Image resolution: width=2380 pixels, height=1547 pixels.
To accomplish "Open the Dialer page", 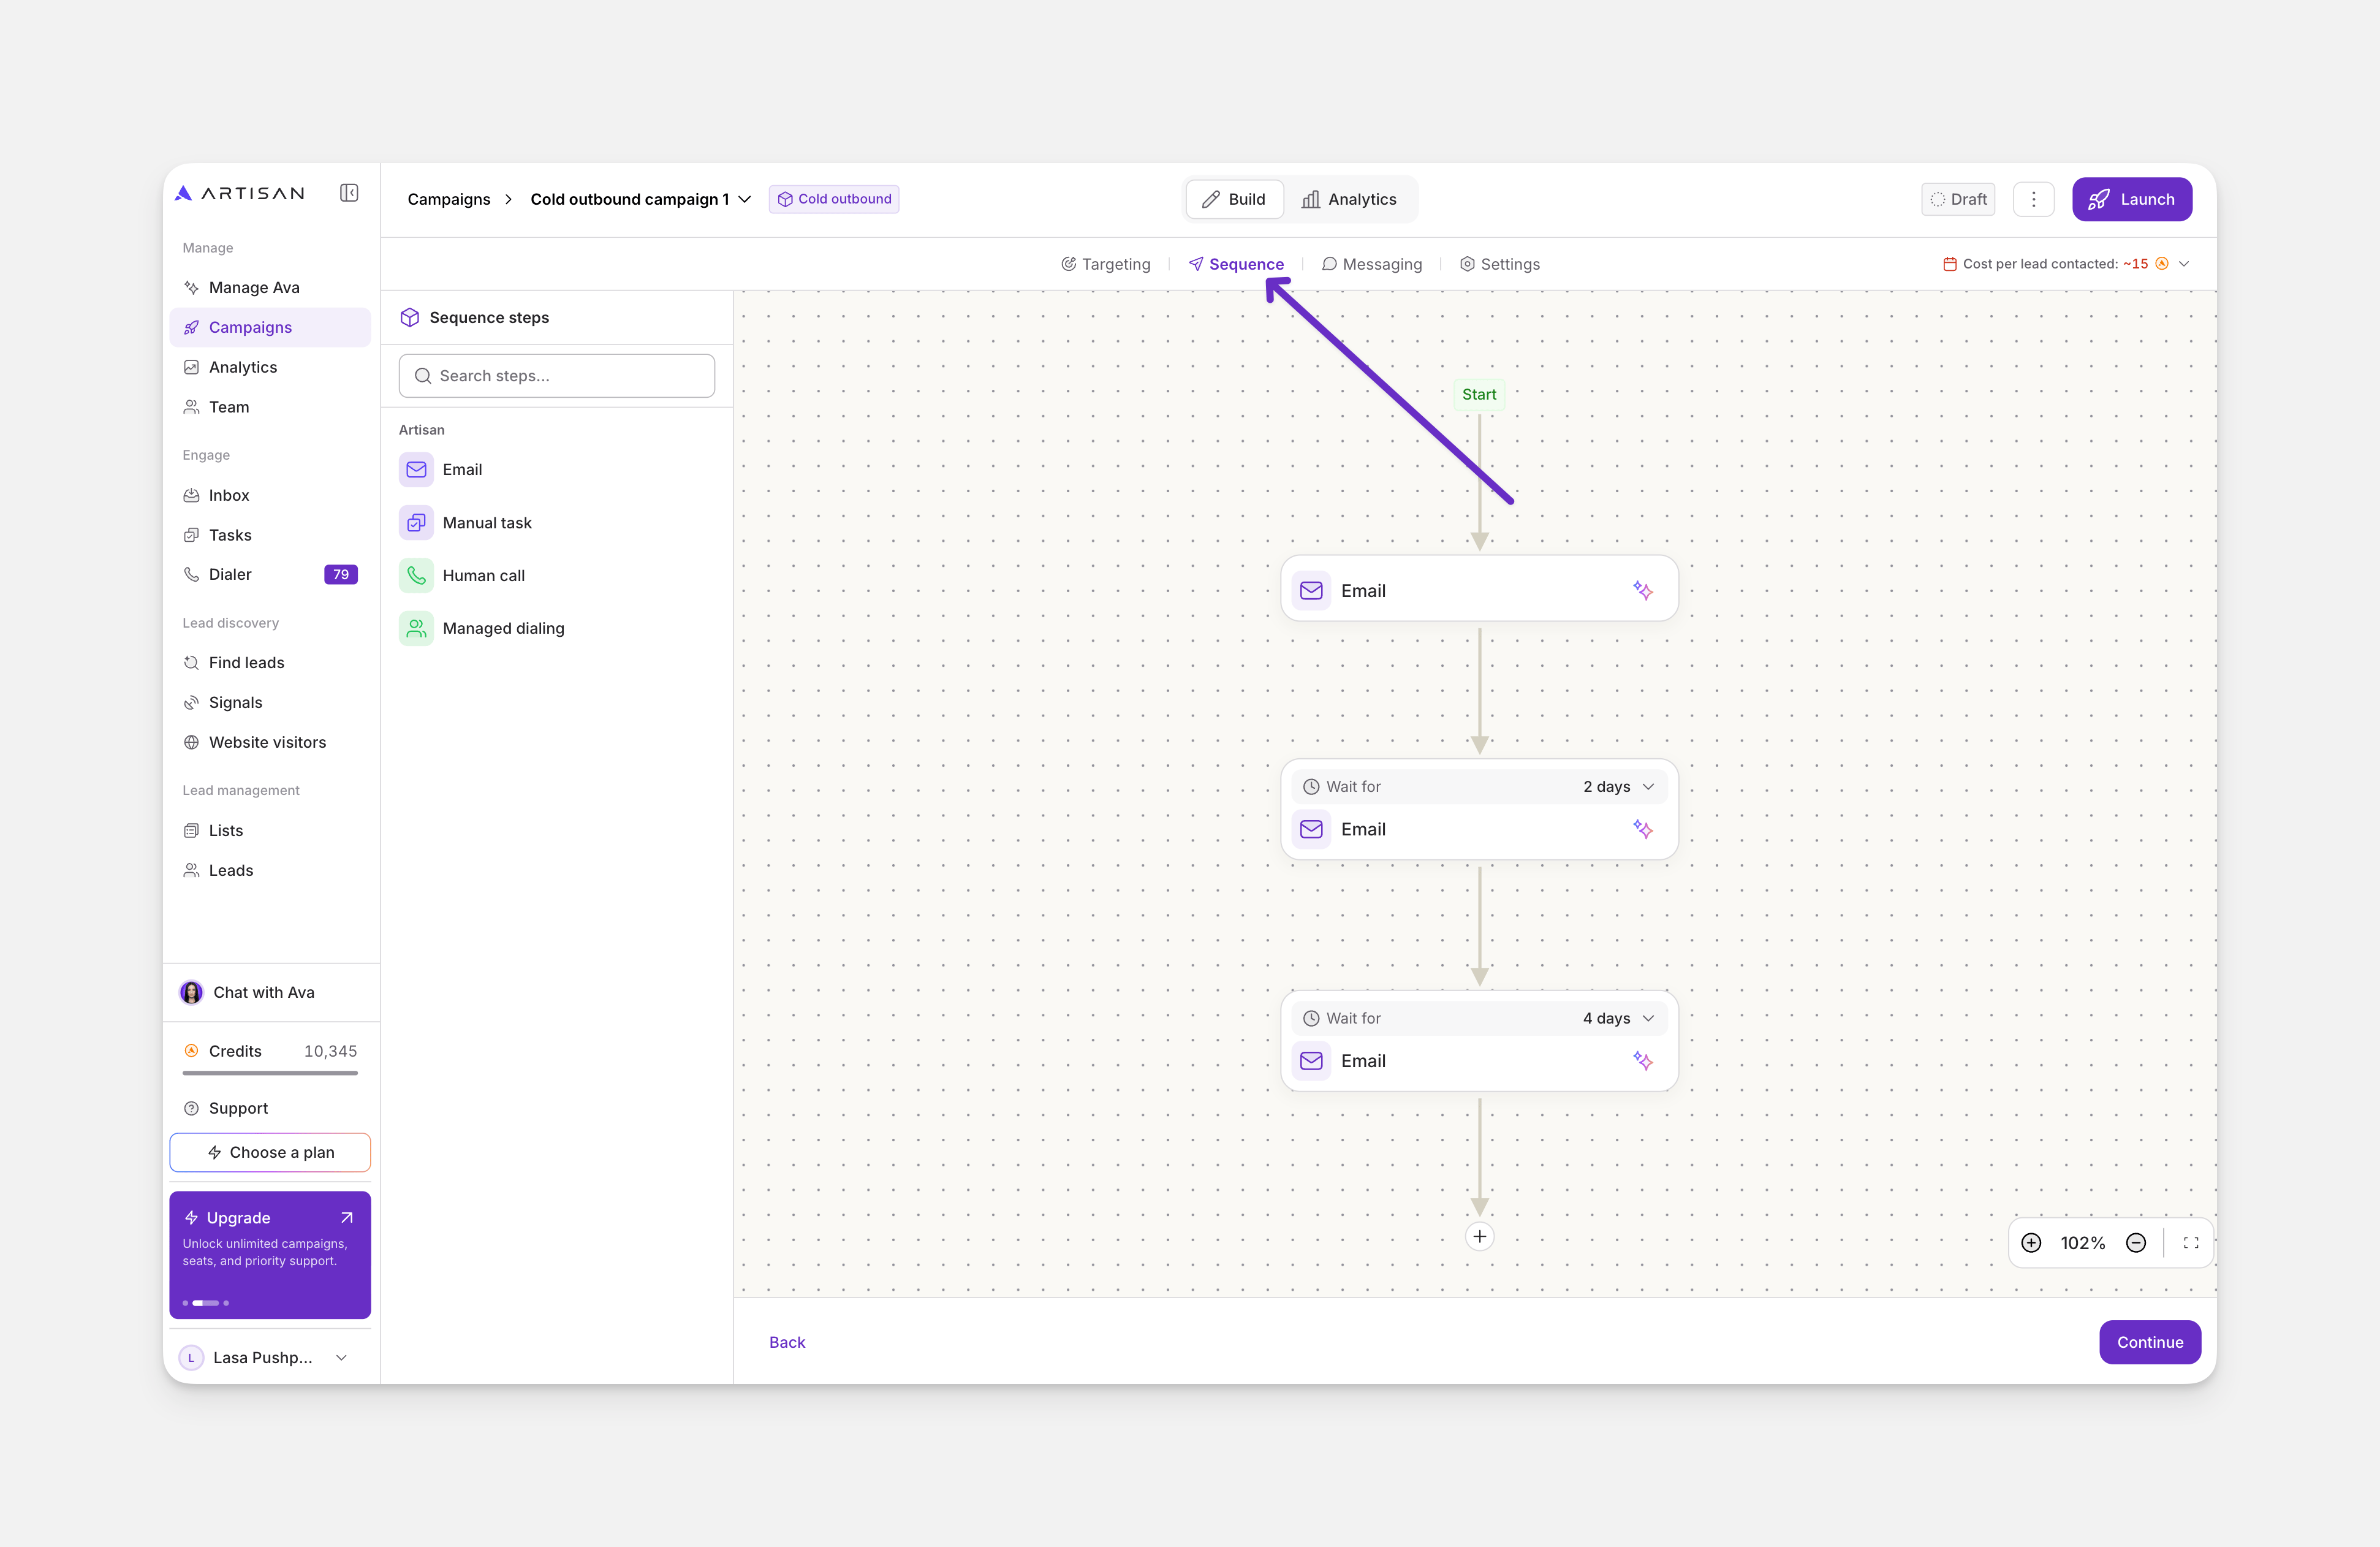I will (x=270, y=575).
